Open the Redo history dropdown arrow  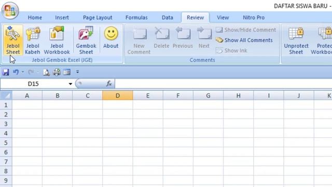point(38,72)
